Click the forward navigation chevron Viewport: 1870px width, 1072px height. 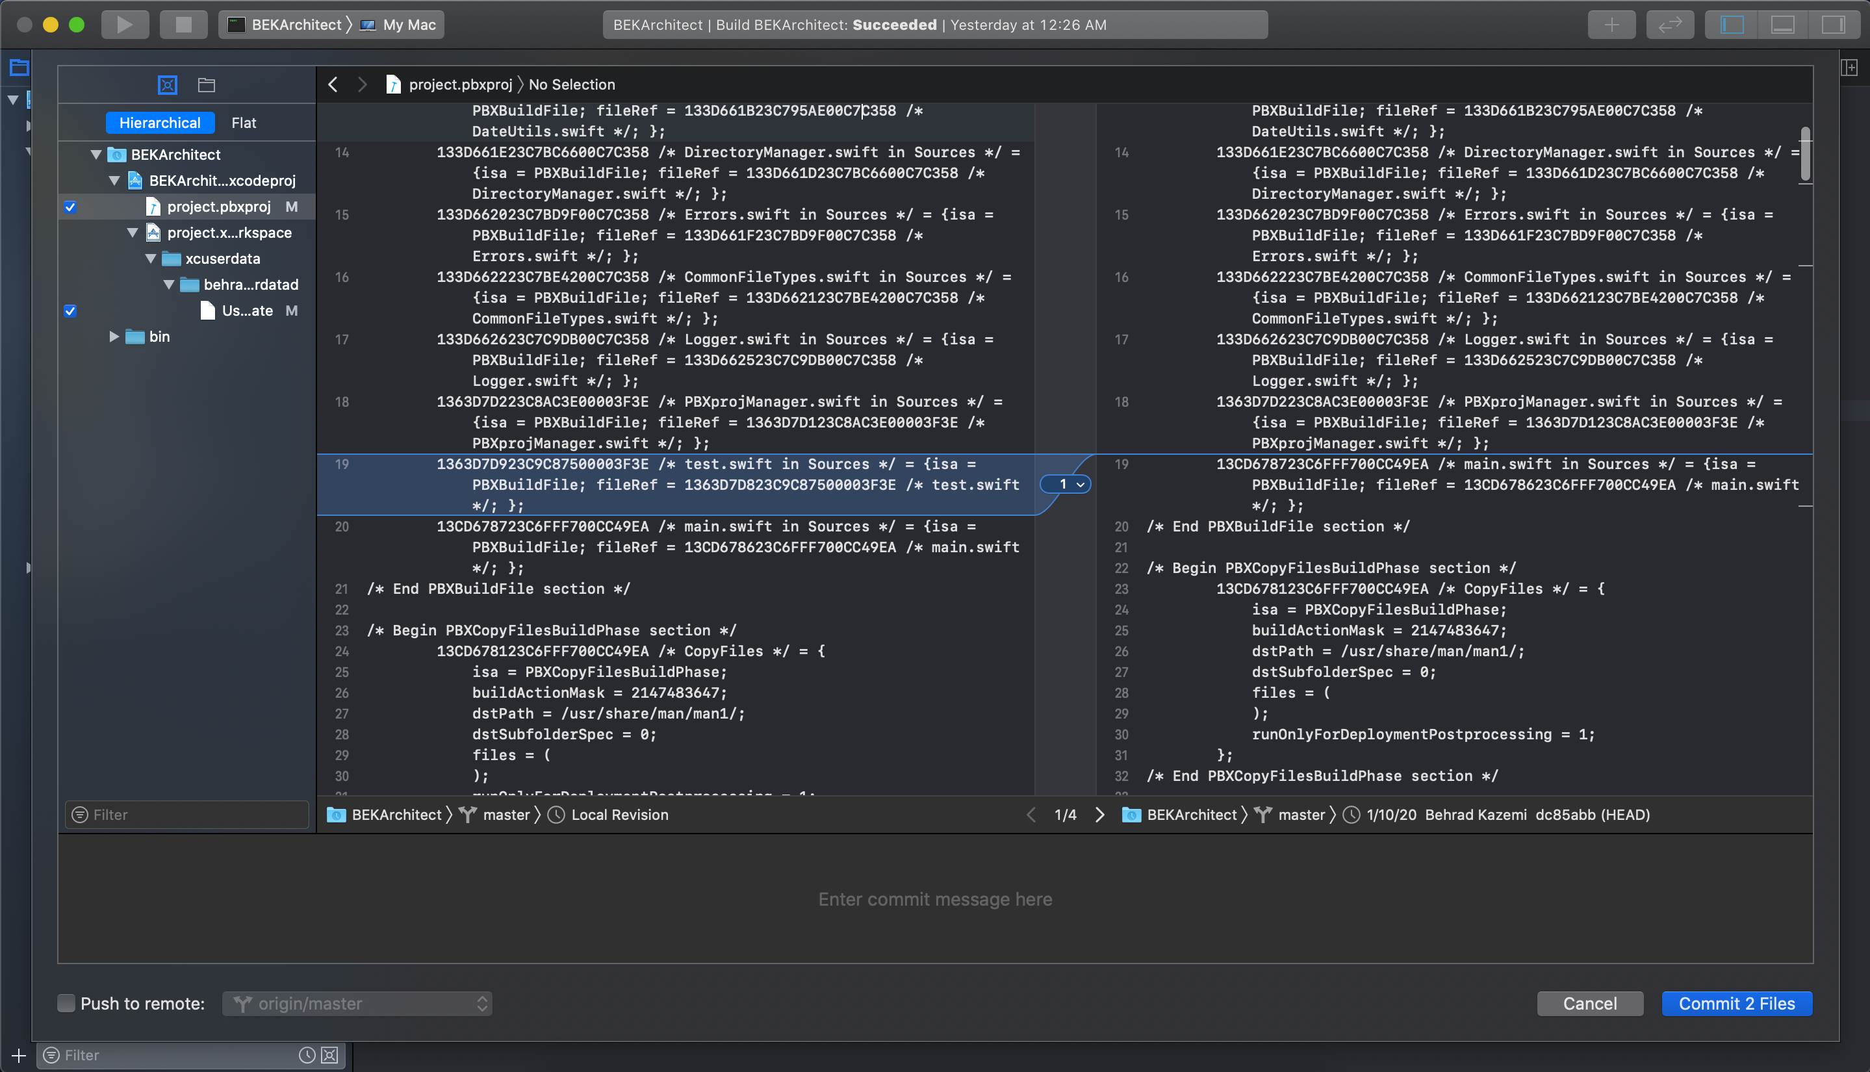point(362,84)
